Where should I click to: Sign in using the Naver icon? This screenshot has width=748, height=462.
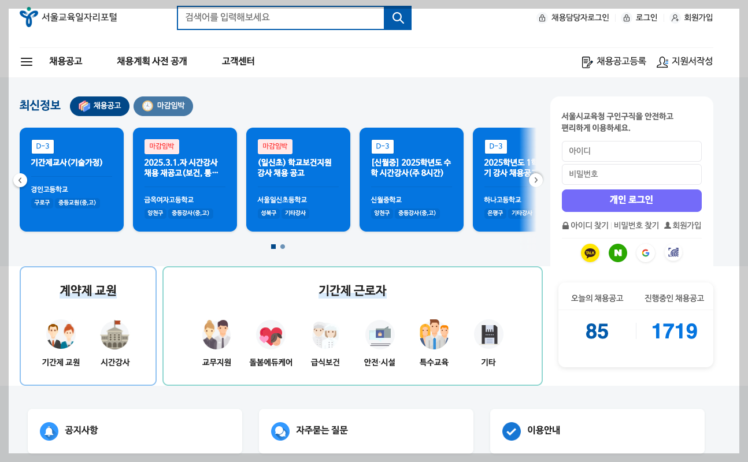click(617, 253)
